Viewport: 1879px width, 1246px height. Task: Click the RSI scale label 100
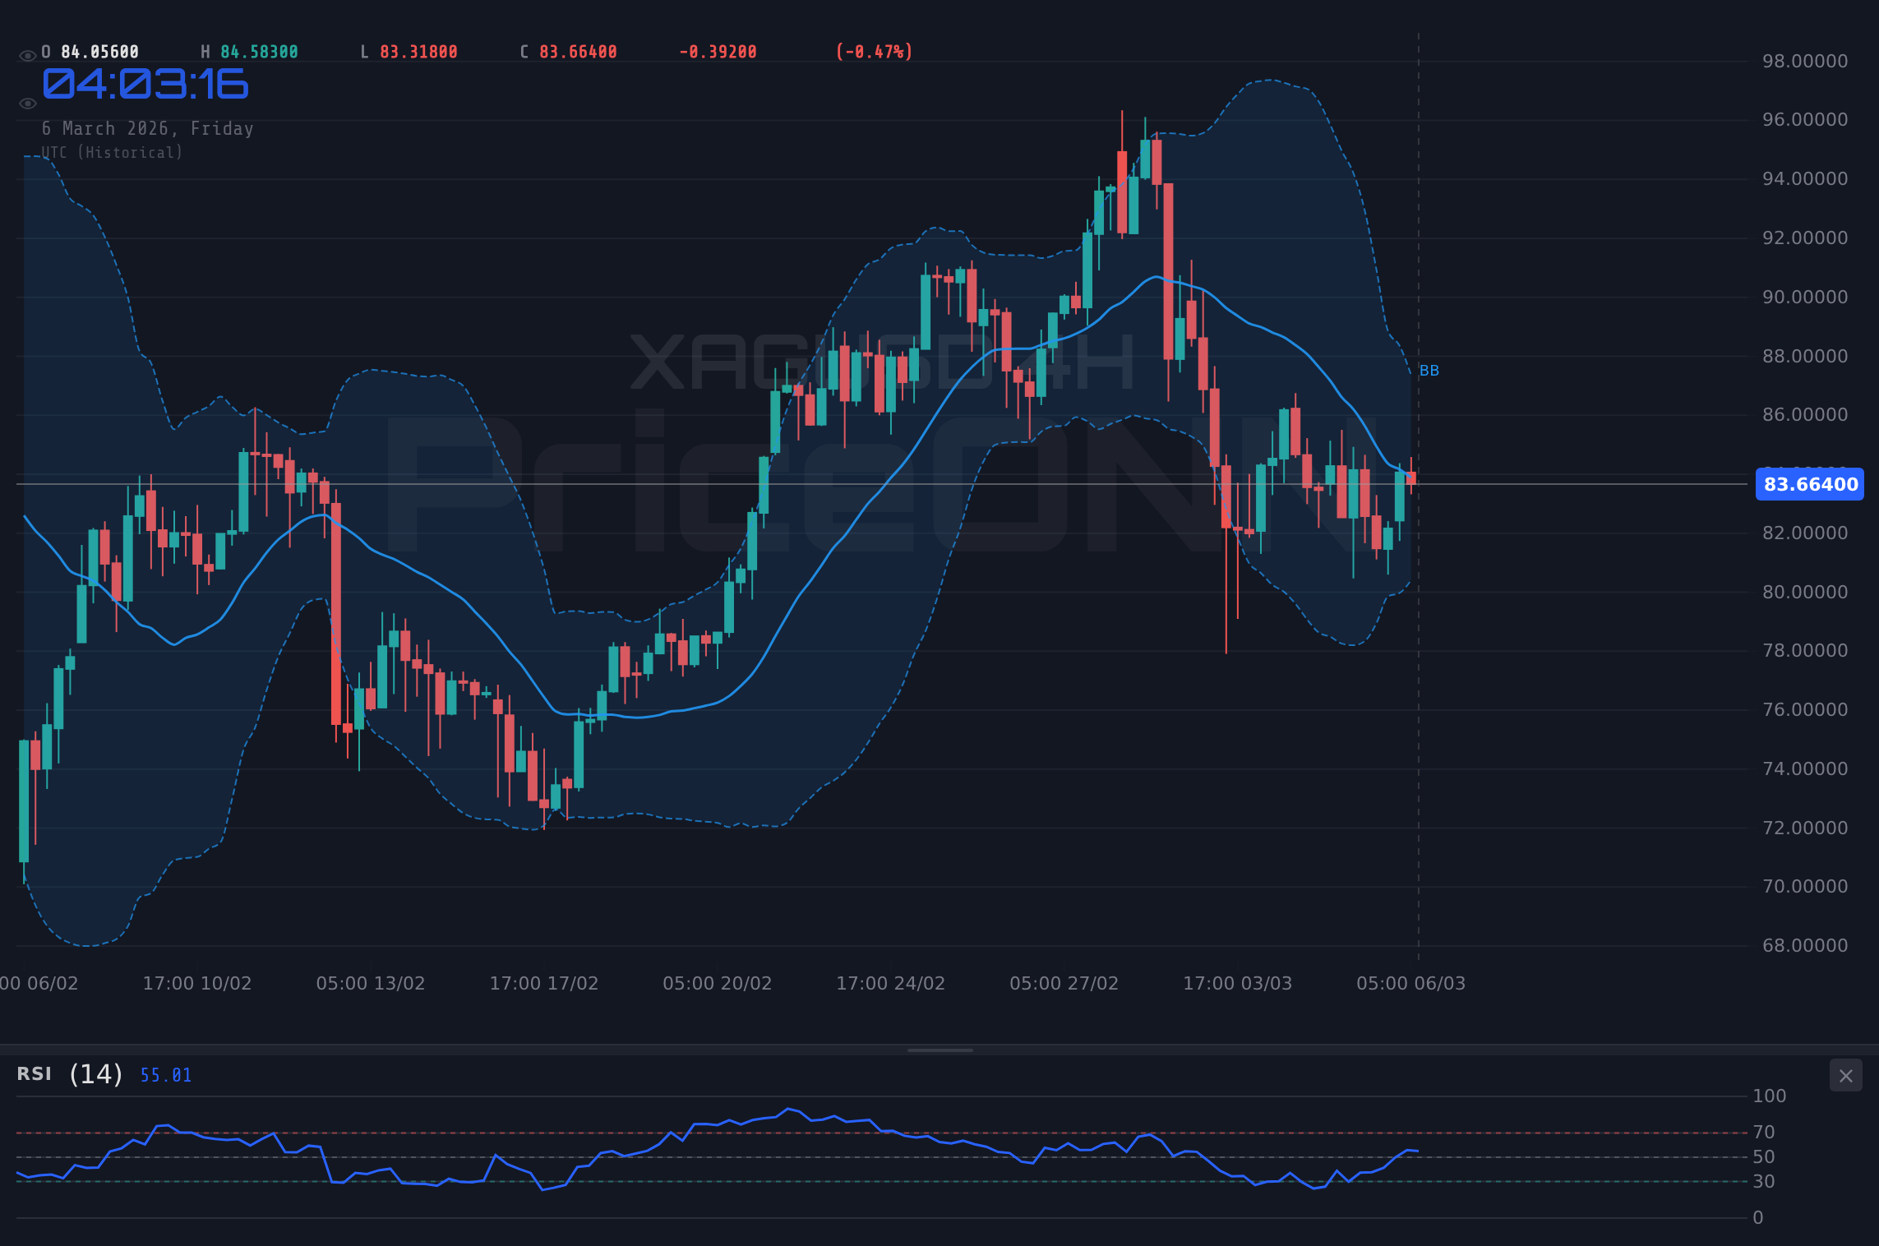coord(1770,1096)
